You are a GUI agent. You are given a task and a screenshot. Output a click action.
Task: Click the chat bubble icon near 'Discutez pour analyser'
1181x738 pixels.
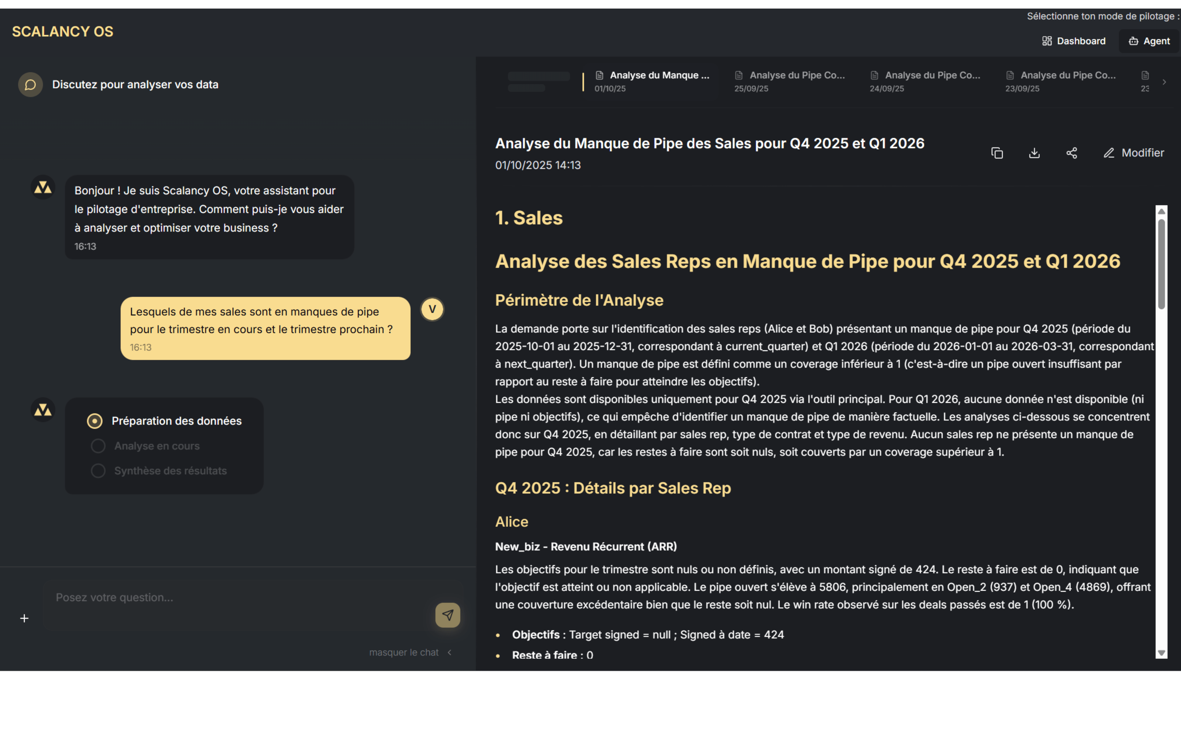click(30, 84)
